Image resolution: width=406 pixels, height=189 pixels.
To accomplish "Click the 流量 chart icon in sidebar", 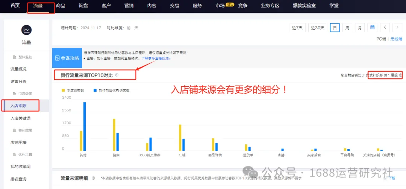I will (x=26, y=30).
